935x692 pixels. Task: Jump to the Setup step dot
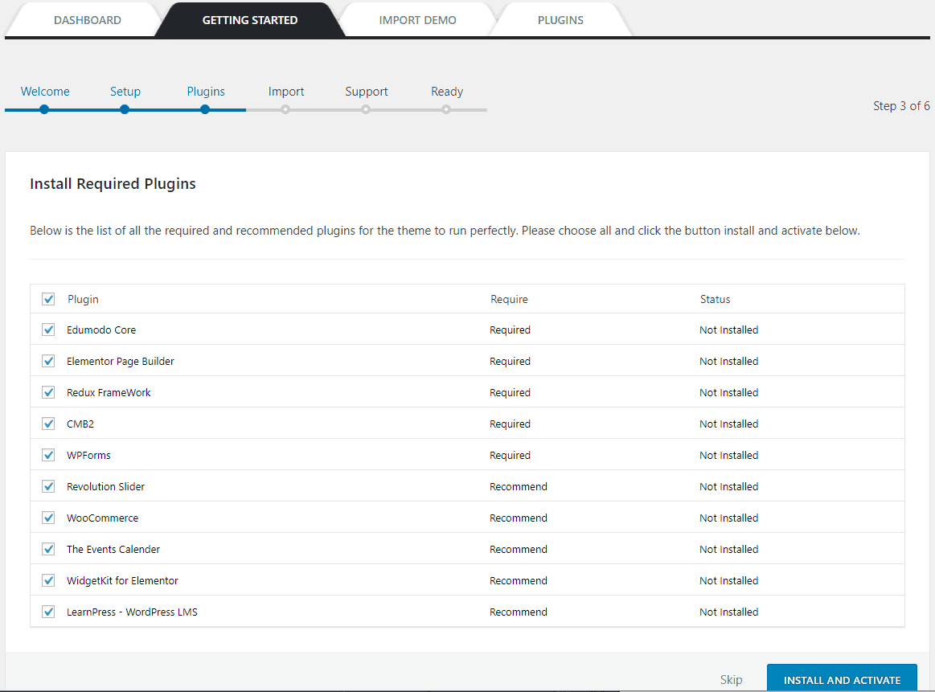click(125, 109)
